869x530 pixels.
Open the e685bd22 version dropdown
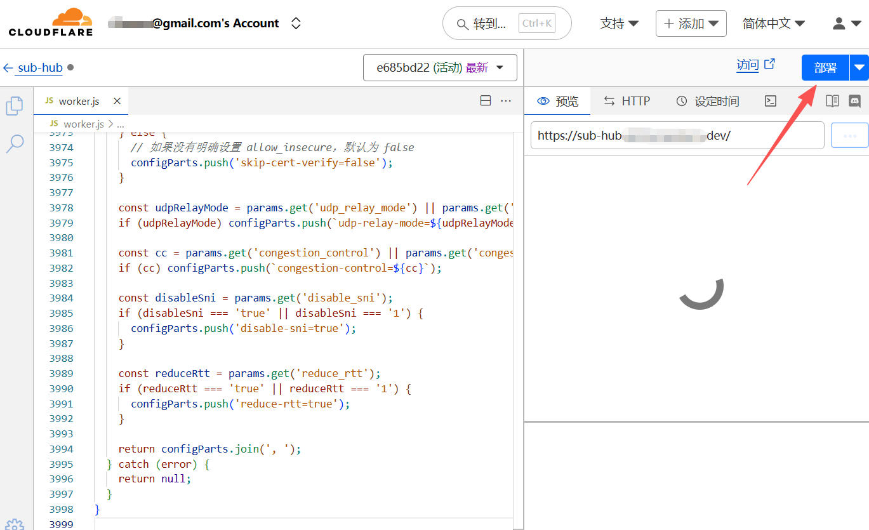point(440,68)
